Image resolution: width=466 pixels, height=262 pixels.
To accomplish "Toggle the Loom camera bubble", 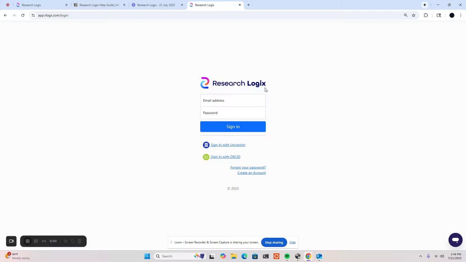I will 11,241.
